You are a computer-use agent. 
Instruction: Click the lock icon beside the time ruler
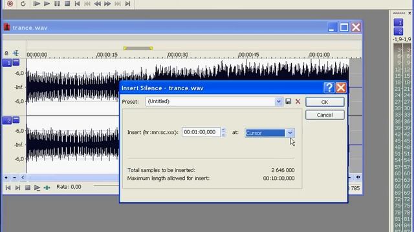click(x=6, y=53)
